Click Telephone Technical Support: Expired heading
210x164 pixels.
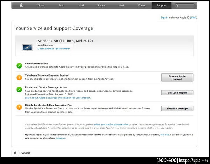(47, 76)
